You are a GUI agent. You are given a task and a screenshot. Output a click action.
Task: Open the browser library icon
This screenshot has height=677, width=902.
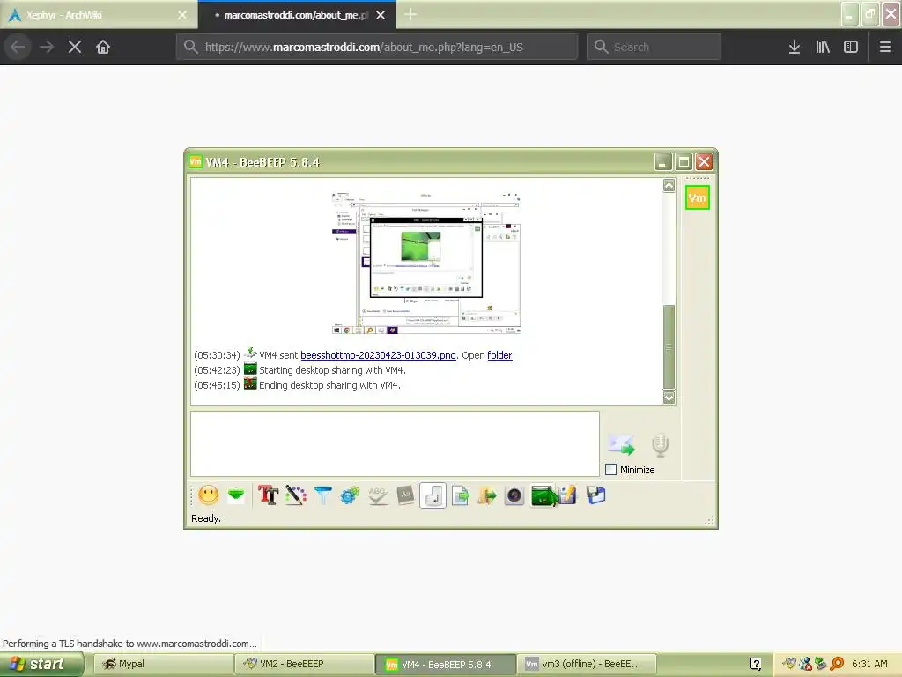823,47
